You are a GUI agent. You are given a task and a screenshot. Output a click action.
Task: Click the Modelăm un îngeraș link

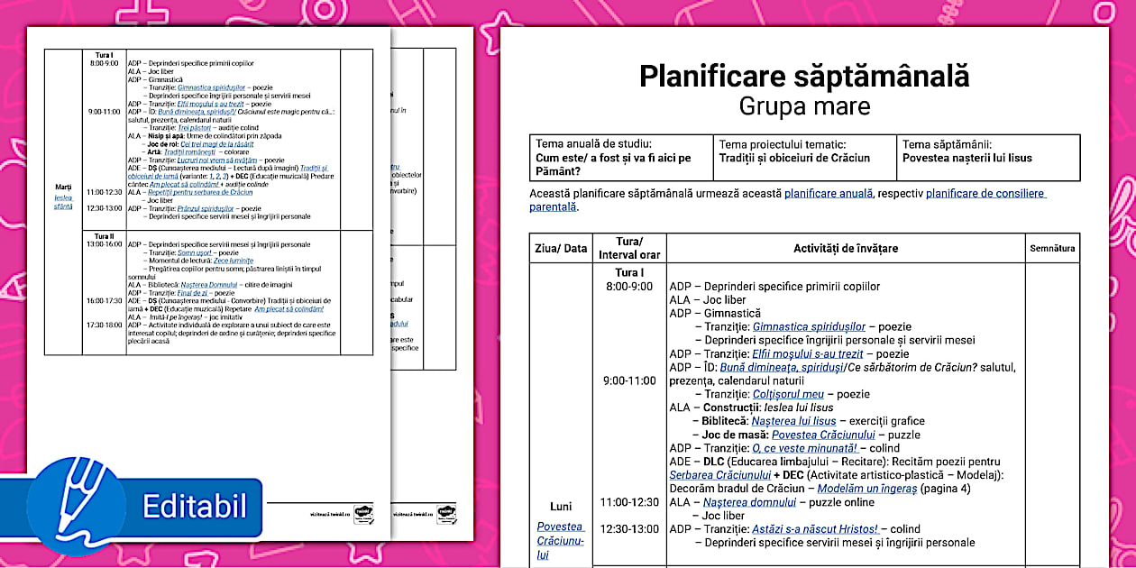[x=866, y=488]
